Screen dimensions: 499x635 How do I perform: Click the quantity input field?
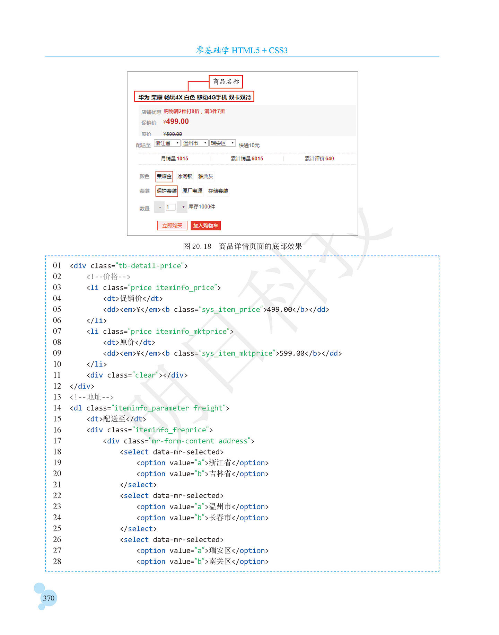tap(170, 207)
